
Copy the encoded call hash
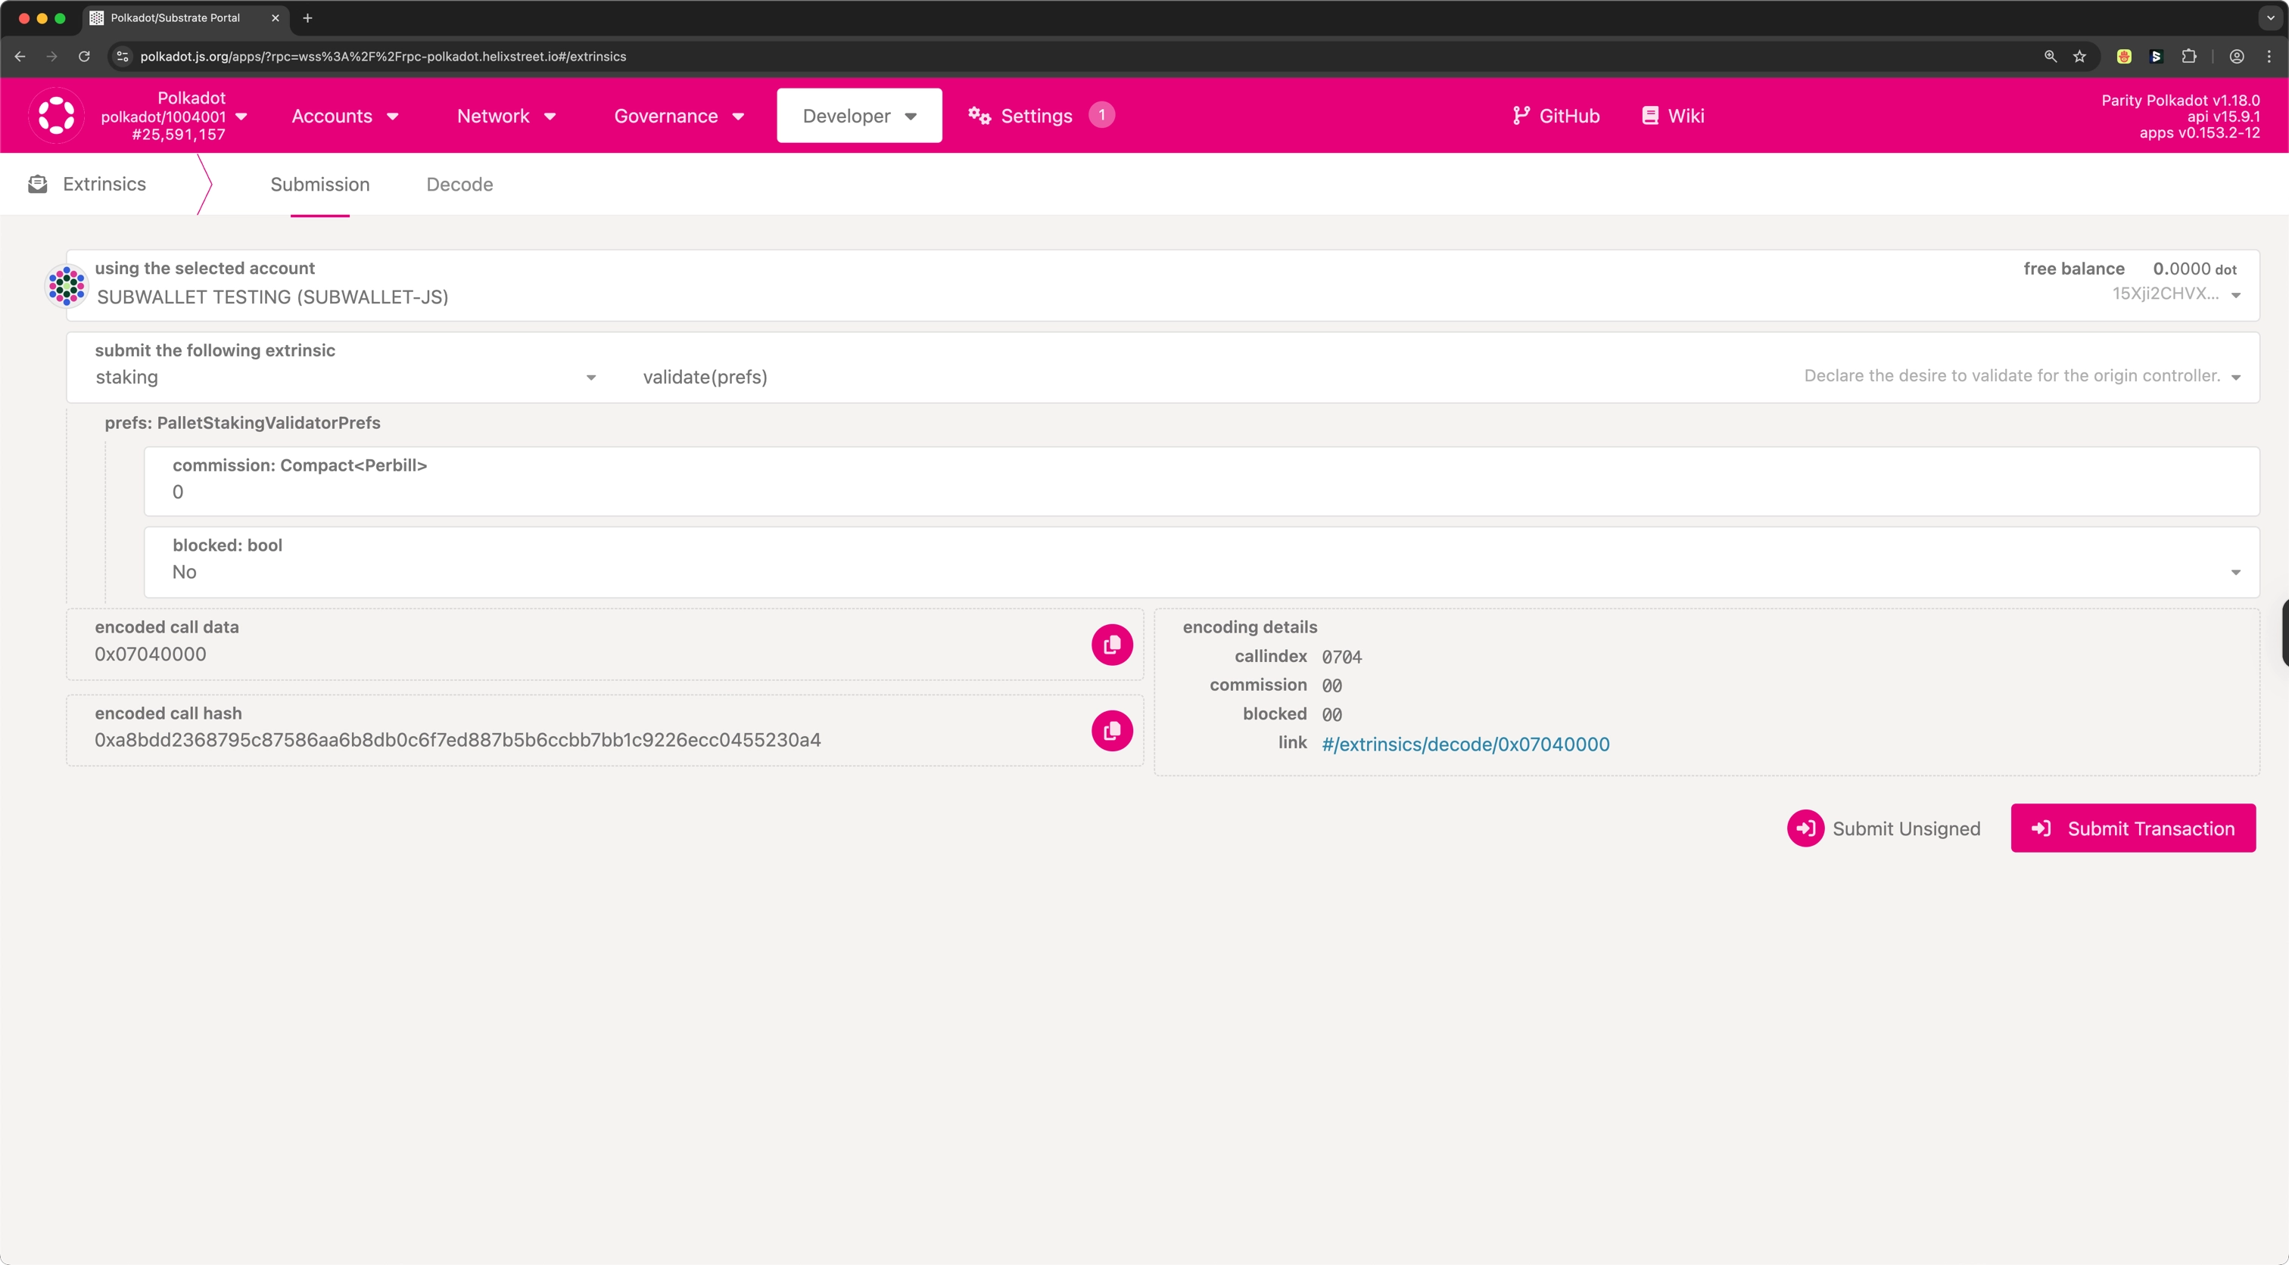[x=1112, y=731]
